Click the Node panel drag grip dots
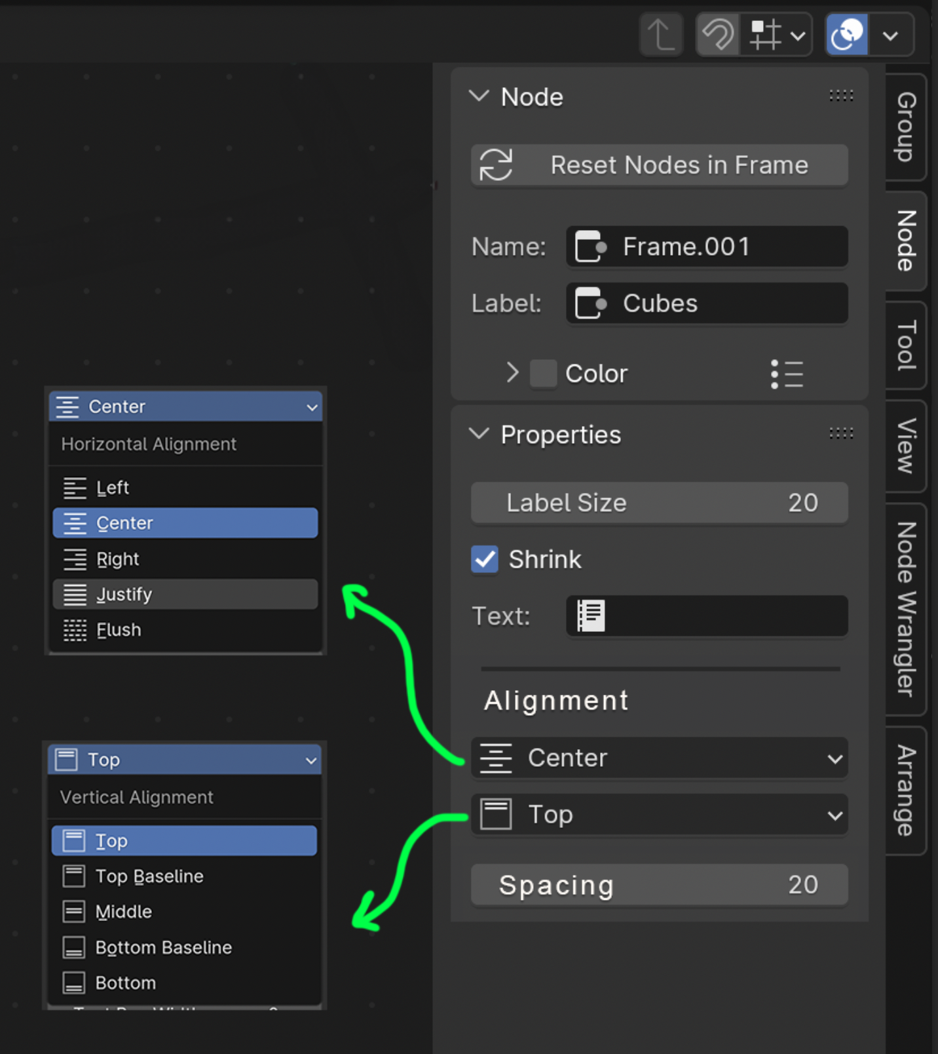 coord(841,96)
